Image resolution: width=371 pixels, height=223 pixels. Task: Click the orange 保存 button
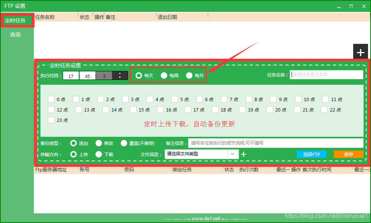tap(348, 154)
